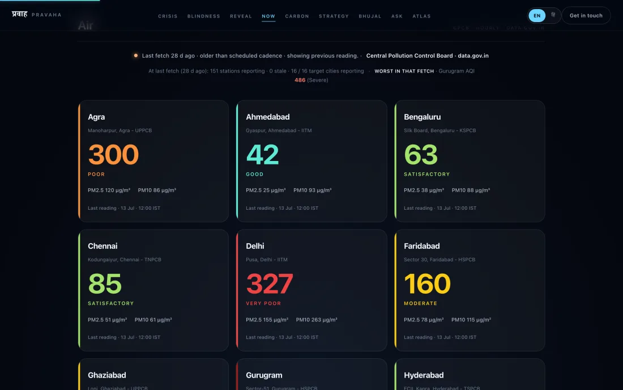The width and height of the screenshot is (623, 390).
Task: Switch language to Hindi
Action: tap(553, 15)
